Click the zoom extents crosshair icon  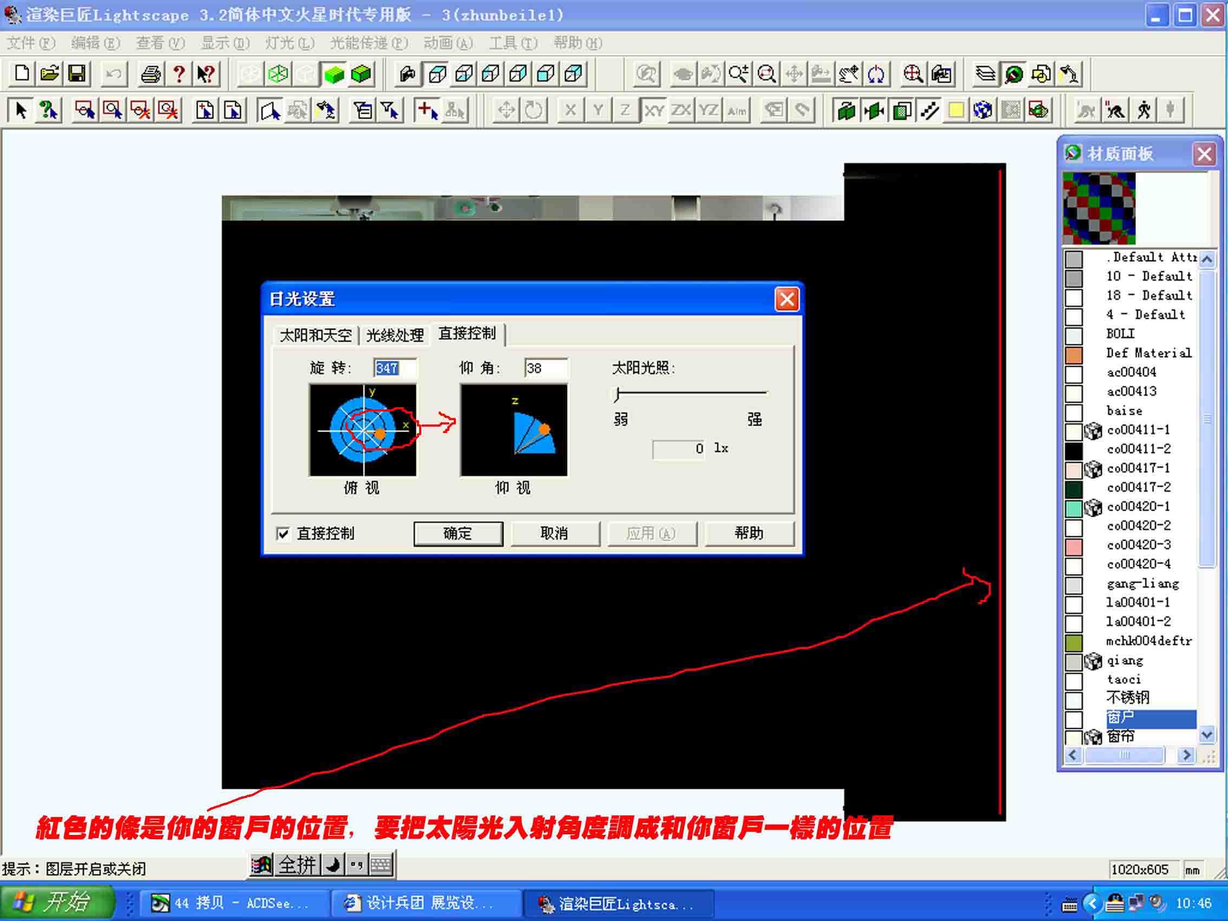[x=913, y=74]
